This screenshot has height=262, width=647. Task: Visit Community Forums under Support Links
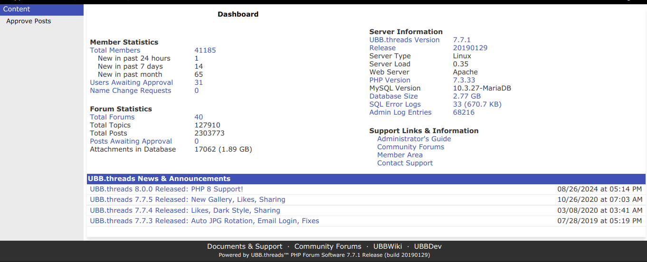[410, 147]
